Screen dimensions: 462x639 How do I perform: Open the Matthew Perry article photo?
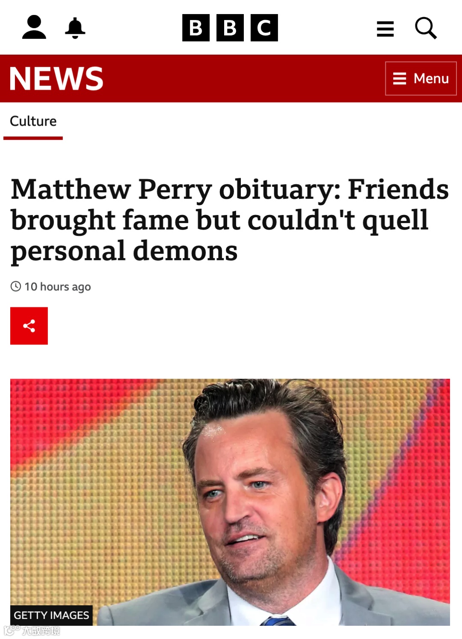(x=230, y=502)
